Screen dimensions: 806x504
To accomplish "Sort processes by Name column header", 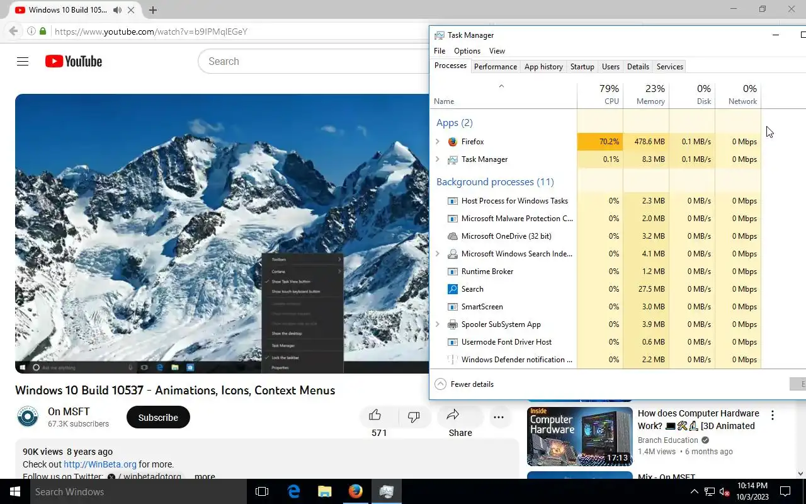I will click(x=504, y=94).
